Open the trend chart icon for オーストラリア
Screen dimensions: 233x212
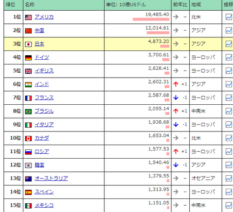pos(229,179)
